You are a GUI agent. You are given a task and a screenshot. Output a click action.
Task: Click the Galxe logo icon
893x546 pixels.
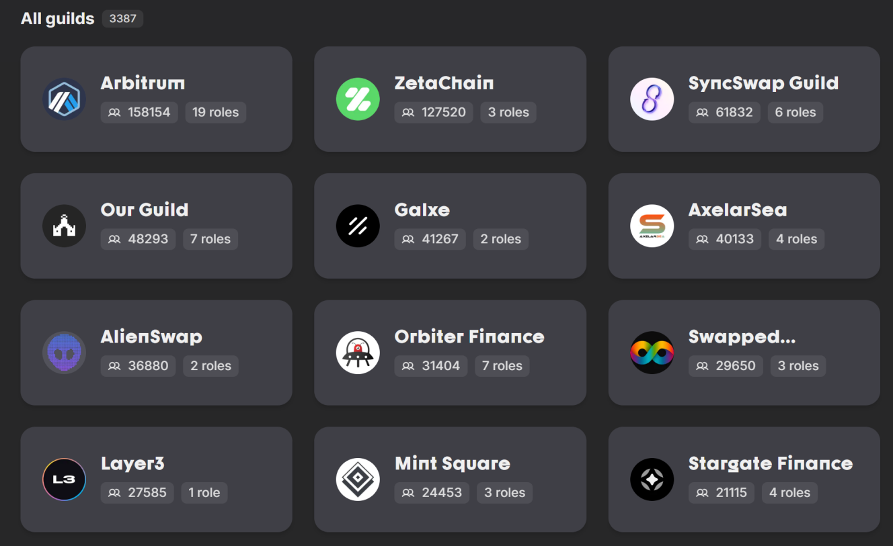click(x=358, y=226)
